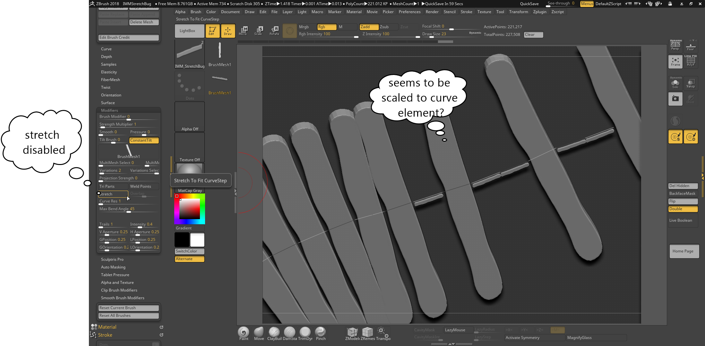
Task: Open the Brush menu
Action: tap(196, 12)
